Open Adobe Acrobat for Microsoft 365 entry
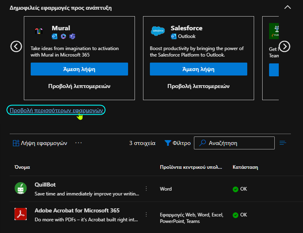Viewport: 303px width, 233px height. [77, 210]
